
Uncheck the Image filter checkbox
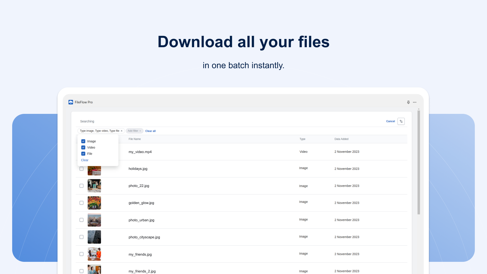point(83,141)
